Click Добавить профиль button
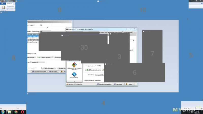Image resolution: width=203 pixels, height=114 pixels. tap(93, 70)
